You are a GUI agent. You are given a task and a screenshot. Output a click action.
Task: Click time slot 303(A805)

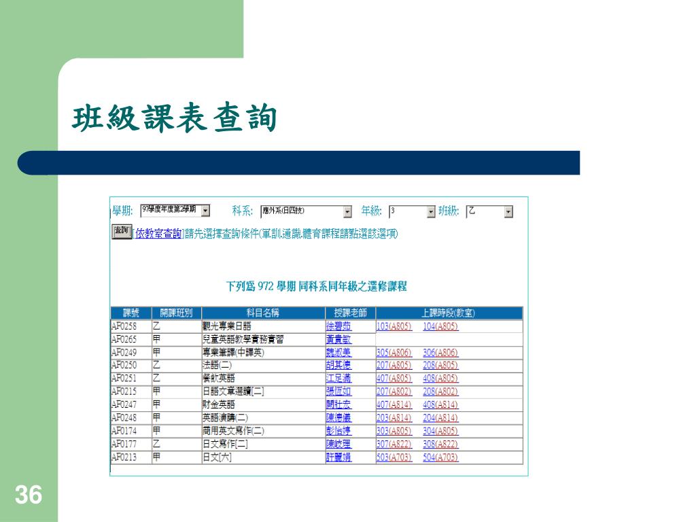click(x=394, y=431)
